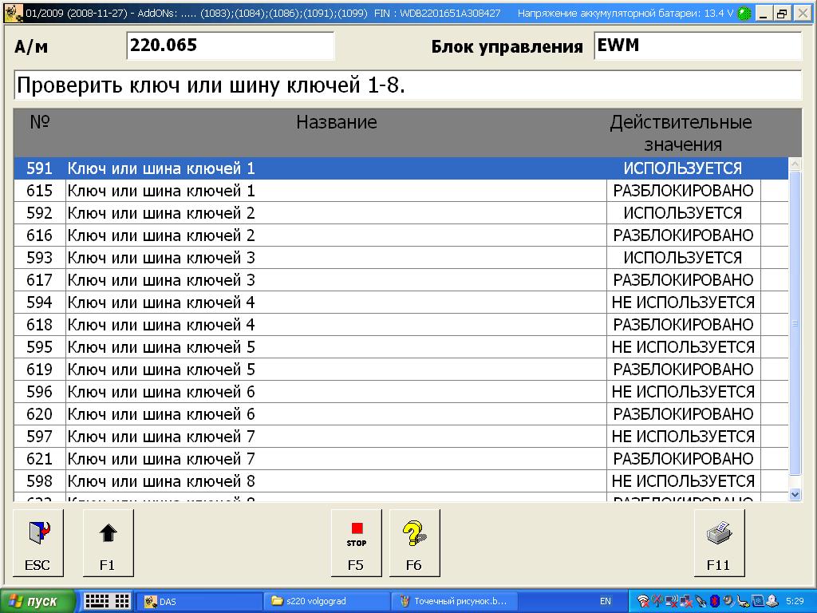Click РАЗБЛОКИРОВАНО value in row 615
817x613 pixels.
(x=683, y=191)
